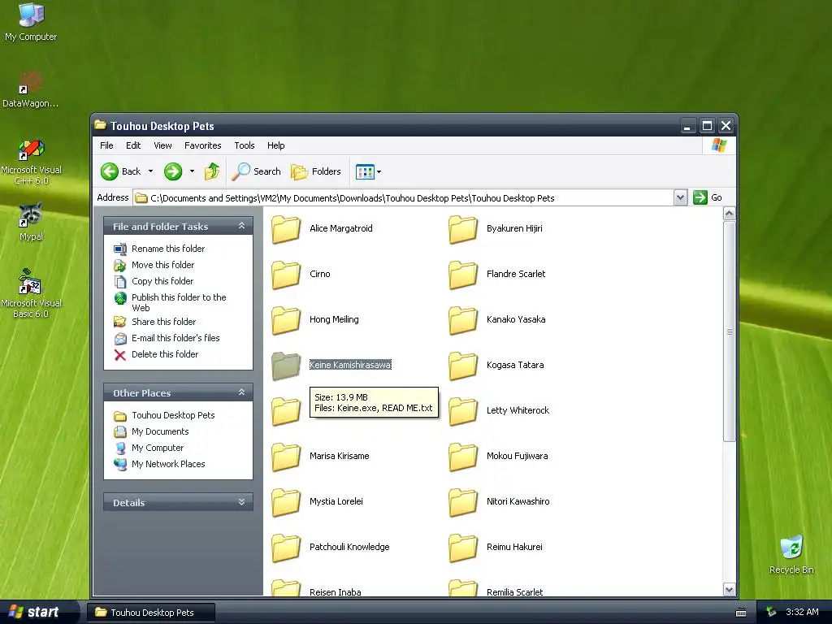Select the Keine Kamishirasawa folder icon
Image resolution: width=832 pixels, height=624 pixels.
coord(286,366)
